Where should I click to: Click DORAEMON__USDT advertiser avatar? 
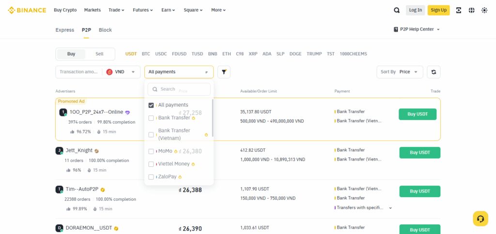pyautogui.click(x=59, y=228)
